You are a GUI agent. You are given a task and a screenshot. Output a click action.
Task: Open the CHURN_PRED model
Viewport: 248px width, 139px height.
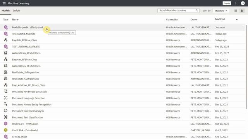click(19, 137)
